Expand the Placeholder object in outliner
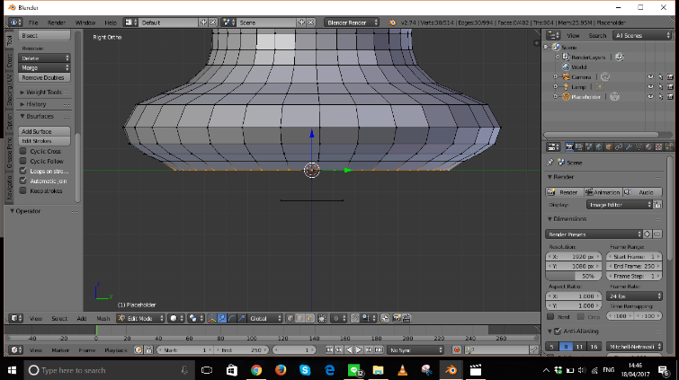Image resolution: width=679 pixels, height=380 pixels. 556,97
